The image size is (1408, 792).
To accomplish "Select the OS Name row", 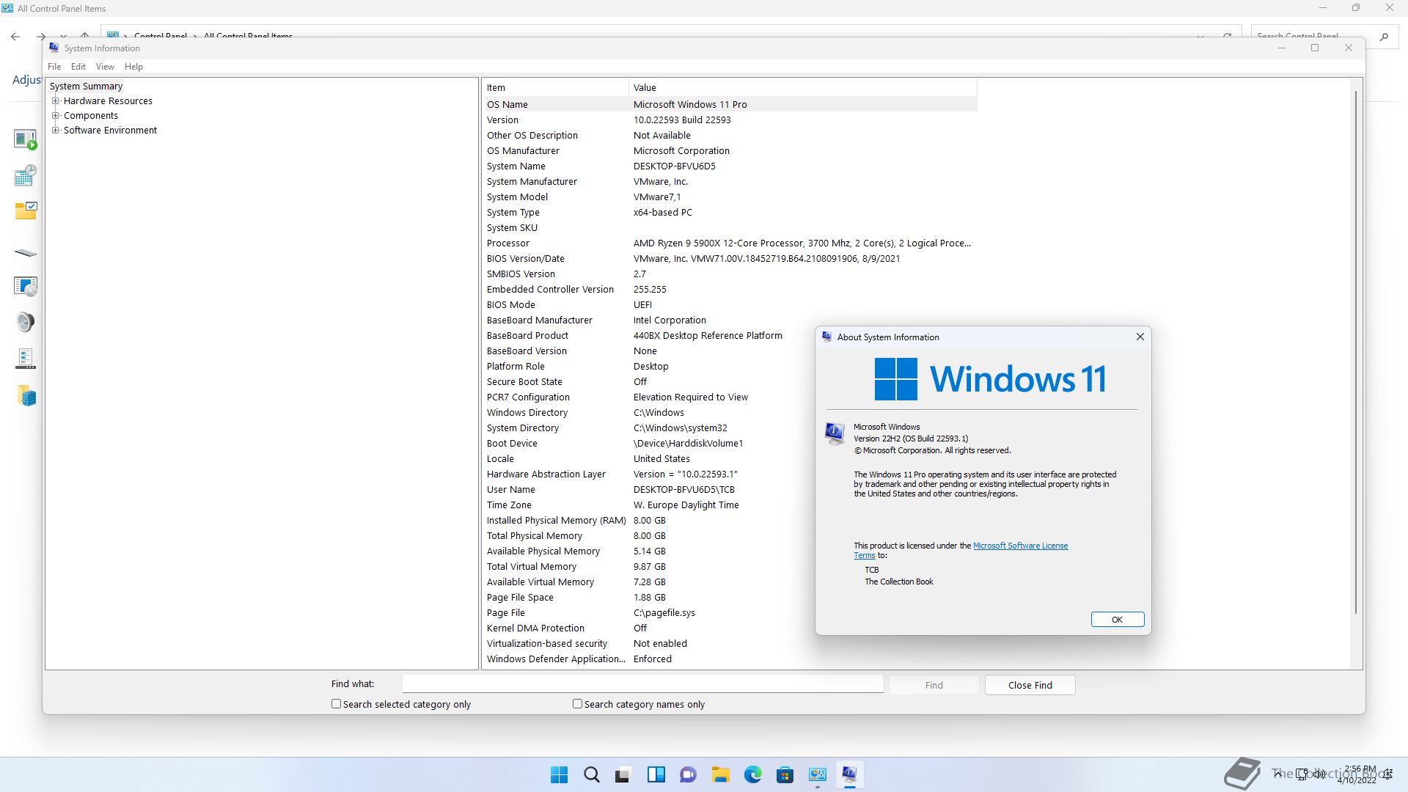I will point(730,104).
